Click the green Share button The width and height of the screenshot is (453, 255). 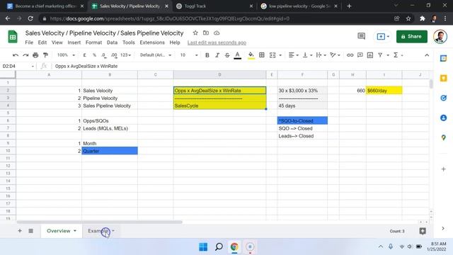coord(412,36)
